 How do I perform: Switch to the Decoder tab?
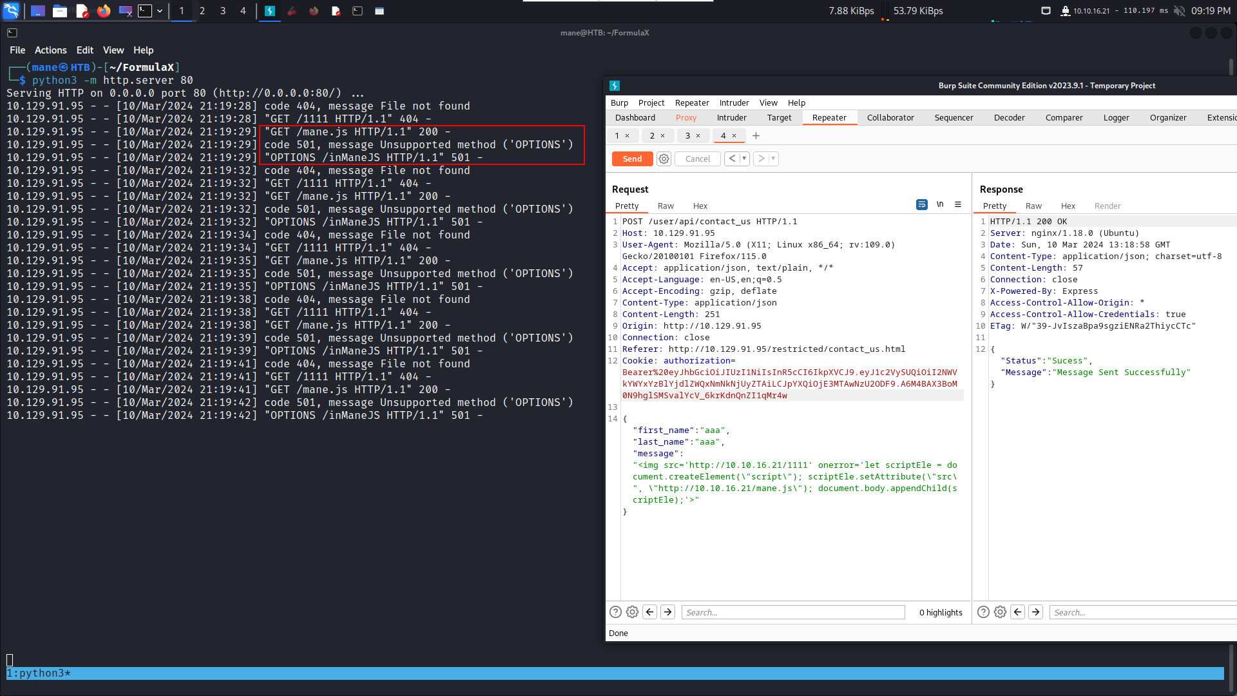pos(1009,117)
